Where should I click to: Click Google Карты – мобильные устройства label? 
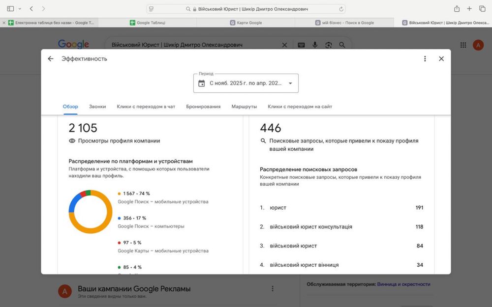click(x=163, y=251)
